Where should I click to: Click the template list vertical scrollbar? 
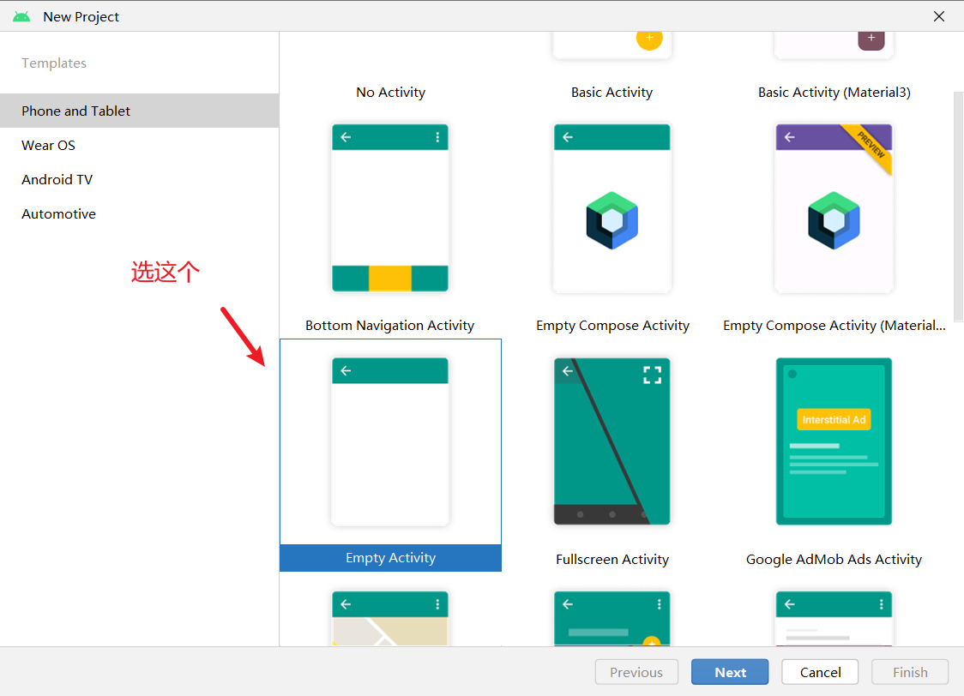tap(959, 207)
